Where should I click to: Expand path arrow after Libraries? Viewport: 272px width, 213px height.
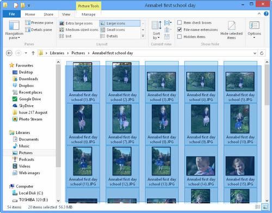click(68, 53)
